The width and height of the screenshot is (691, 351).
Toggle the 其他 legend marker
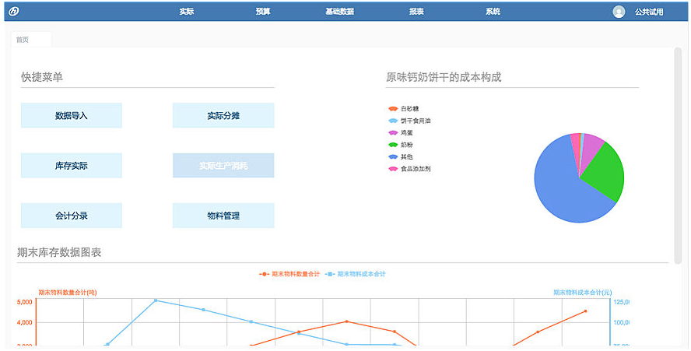[393, 156]
